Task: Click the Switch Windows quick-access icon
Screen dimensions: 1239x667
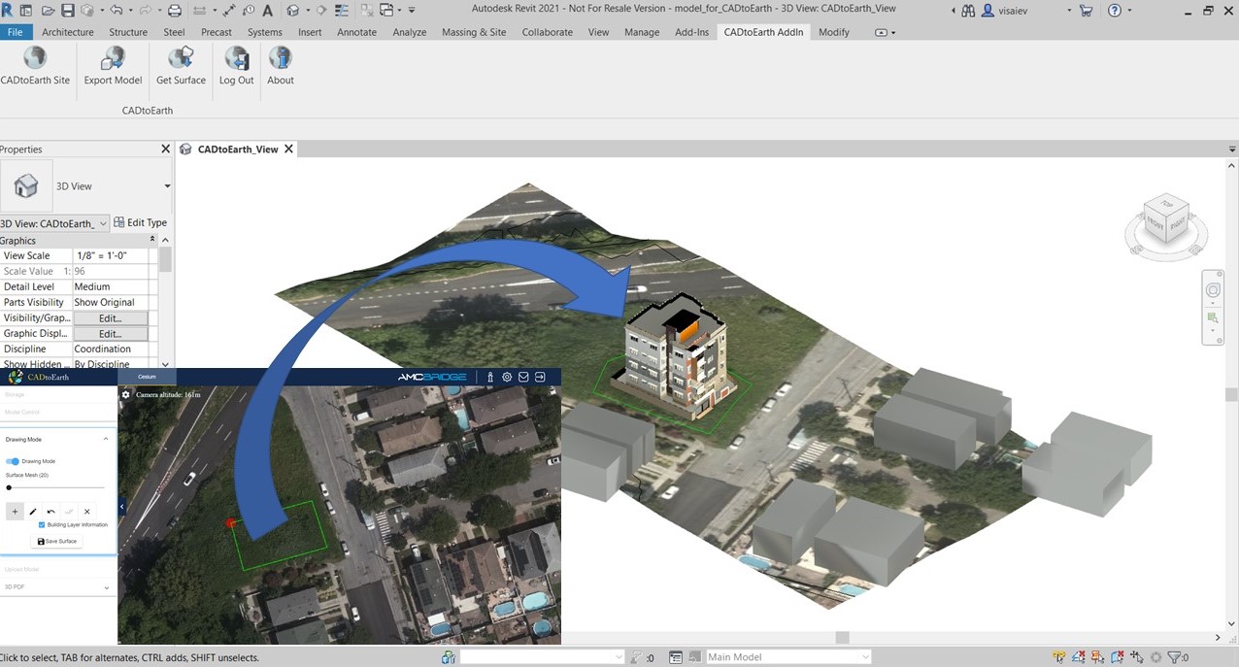Action: click(x=387, y=11)
